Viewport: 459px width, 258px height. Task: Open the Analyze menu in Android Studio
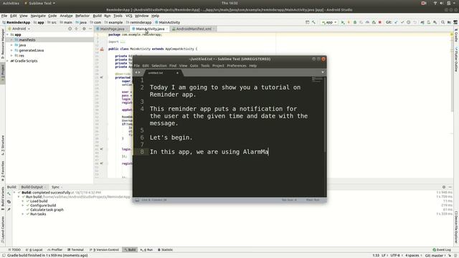(x=66, y=16)
